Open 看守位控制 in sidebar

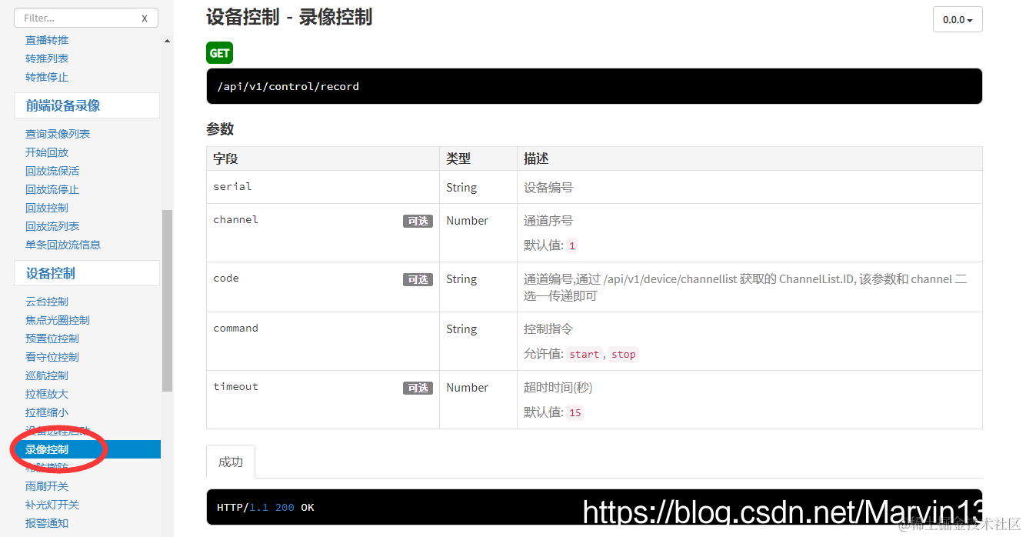(x=52, y=357)
